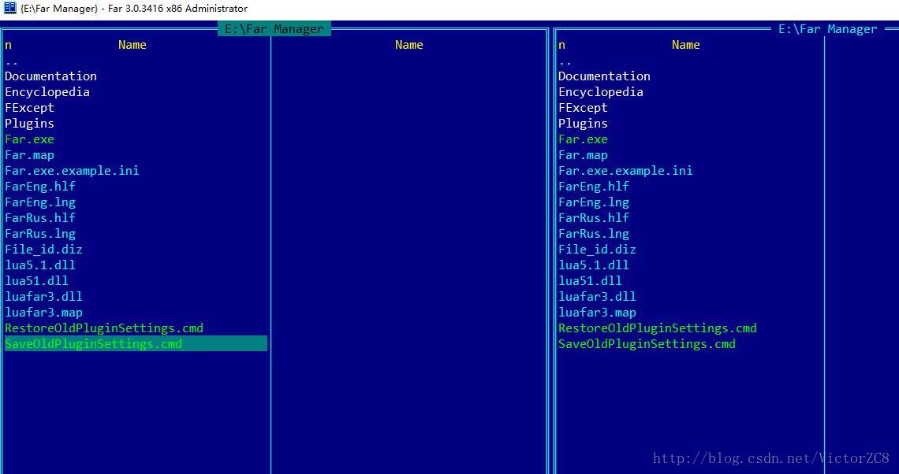Viewport: 899px width, 474px height.
Task: Select FarRus.lng in left panel
Action: point(40,234)
